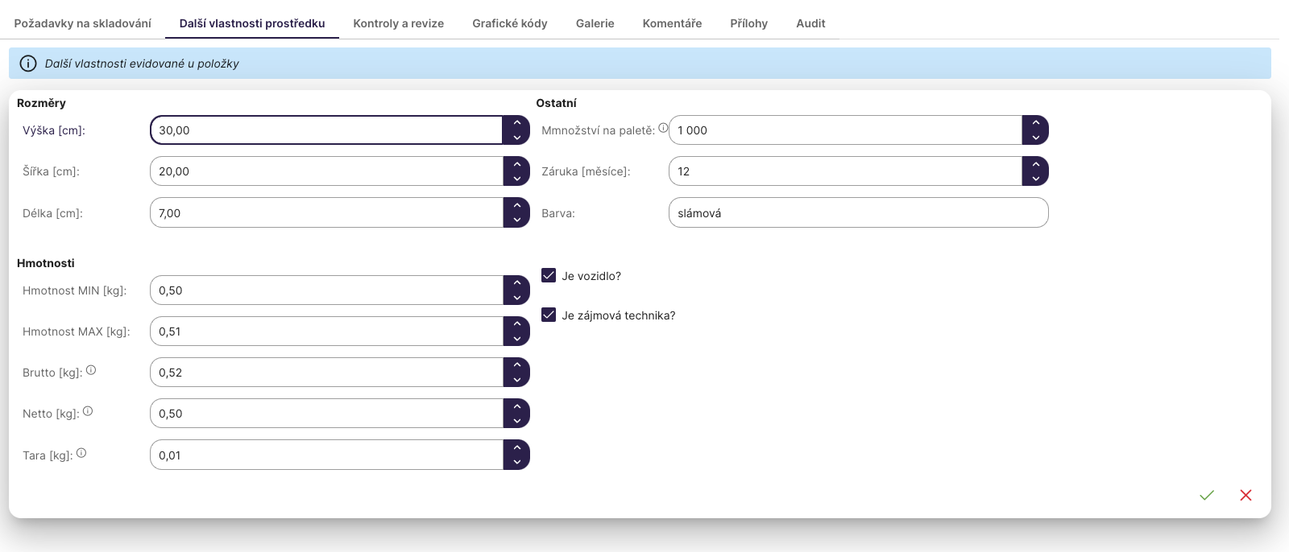Image resolution: width=1289 pixels, height=552 pixels.
Task: Open the Přílohy tab
Action: [748, 23]
